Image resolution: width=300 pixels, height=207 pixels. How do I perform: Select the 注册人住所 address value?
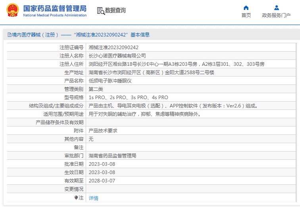pyautogui.click(x=177, y=64)
